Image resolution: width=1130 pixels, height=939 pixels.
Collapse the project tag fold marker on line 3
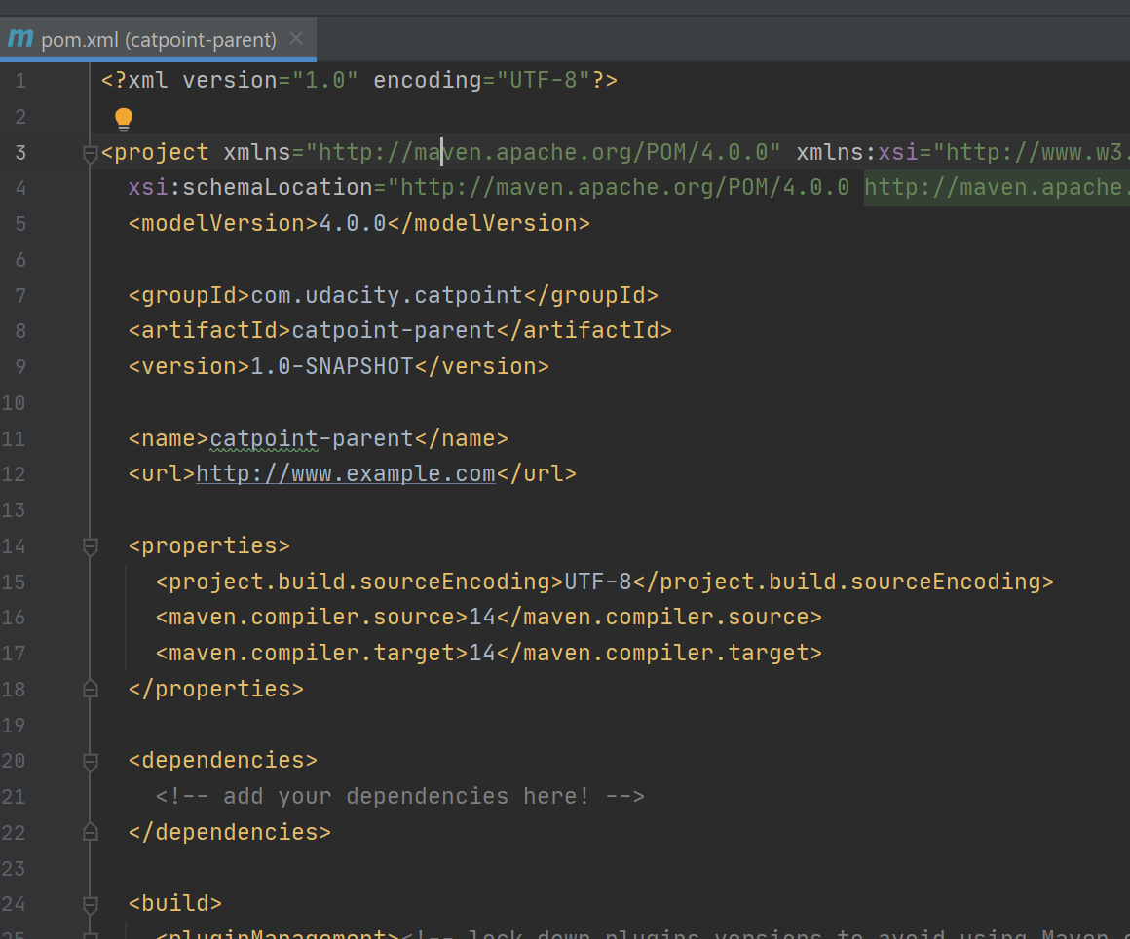point(90,153)
